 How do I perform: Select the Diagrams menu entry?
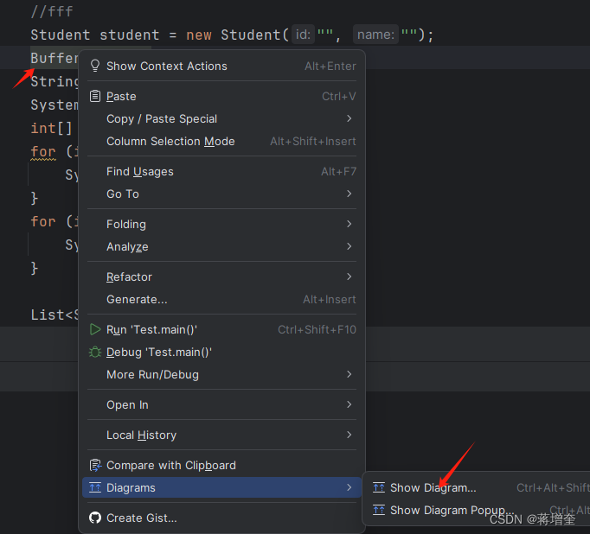coord(222,488)
